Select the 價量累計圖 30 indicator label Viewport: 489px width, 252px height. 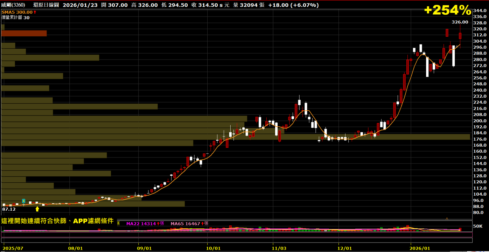pyautogui.click(x=15, y=17)
